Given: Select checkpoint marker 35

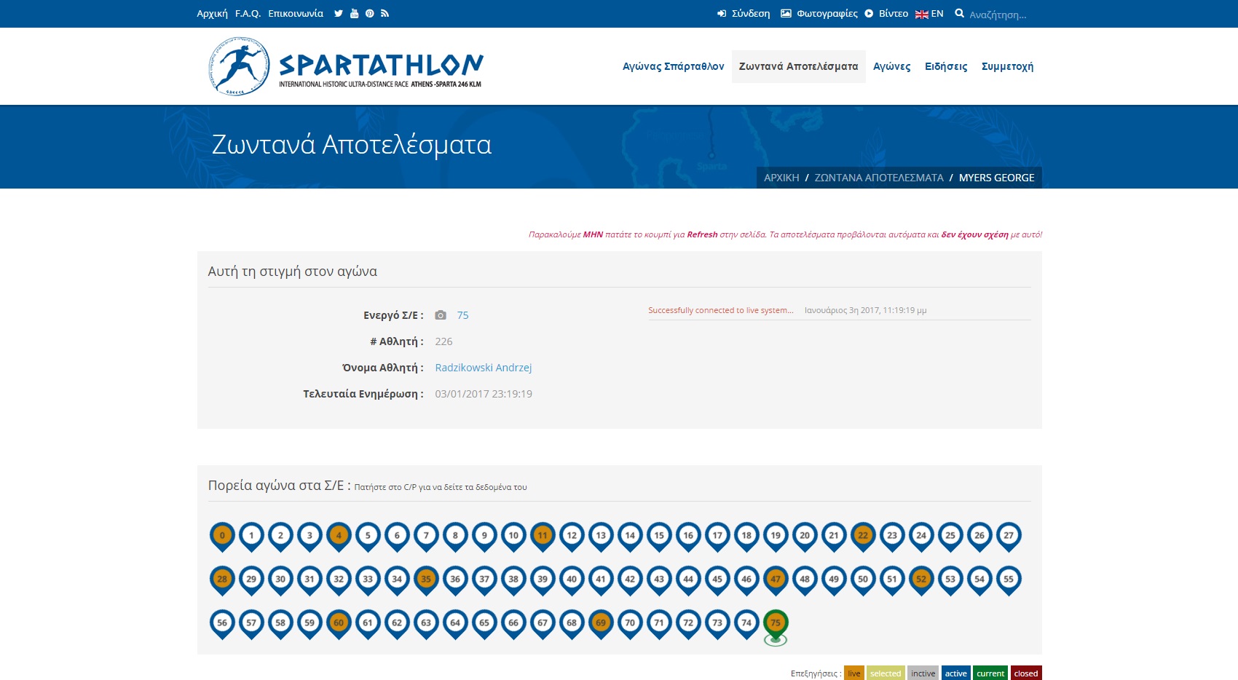Looking at the screenshot, I should [426, 580].
